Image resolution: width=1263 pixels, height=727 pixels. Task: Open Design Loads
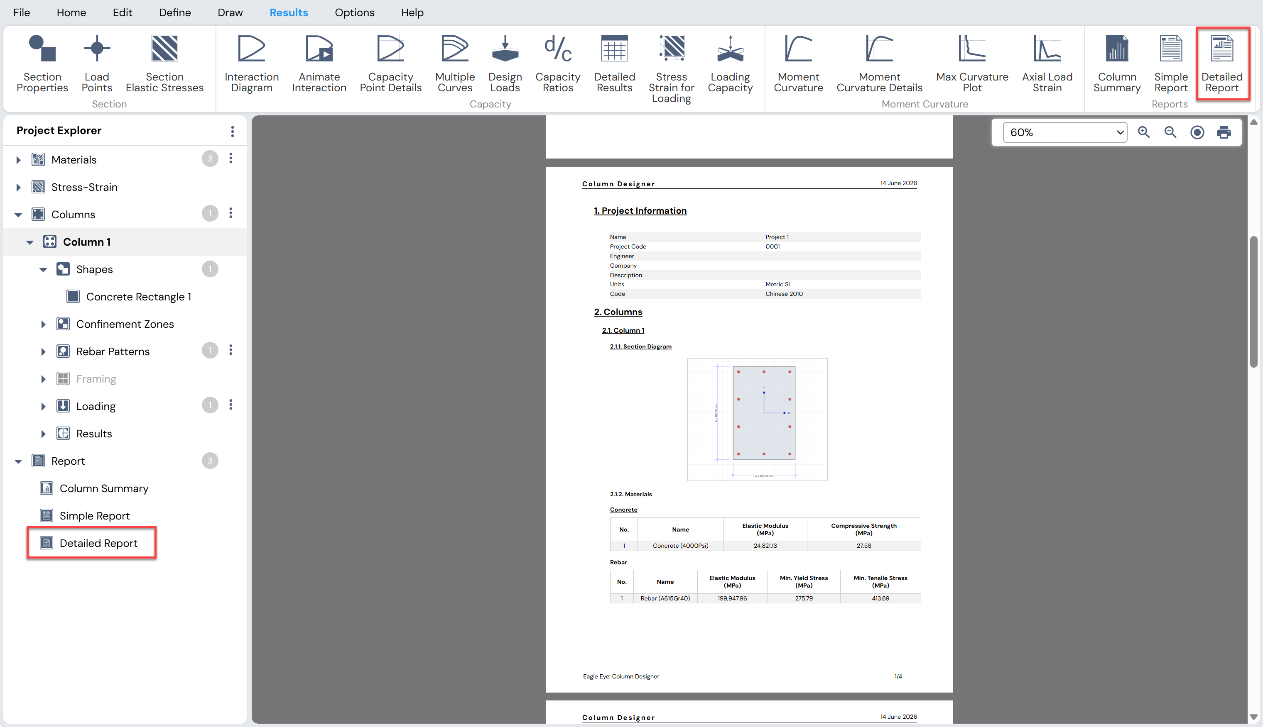point(505,63)
